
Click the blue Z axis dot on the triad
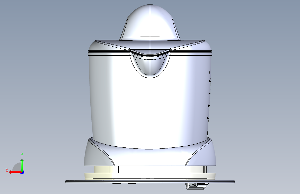coord(22,172)
